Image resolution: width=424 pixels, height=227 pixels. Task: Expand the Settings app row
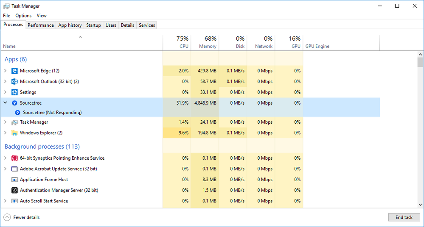pyautogui.click(x=5, y=92)
